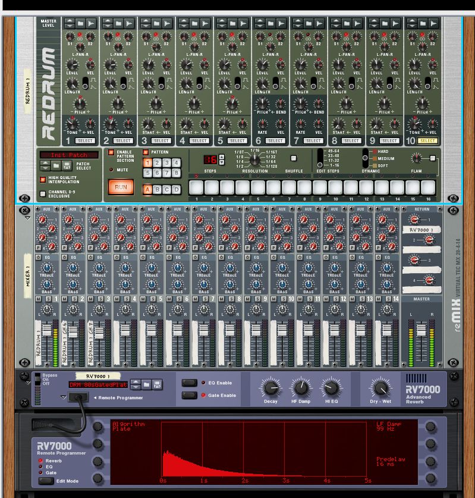This screenshot has width=475, height=498.
Task: Step Redrum patch select up/down arrows
Action: point(46,165)
